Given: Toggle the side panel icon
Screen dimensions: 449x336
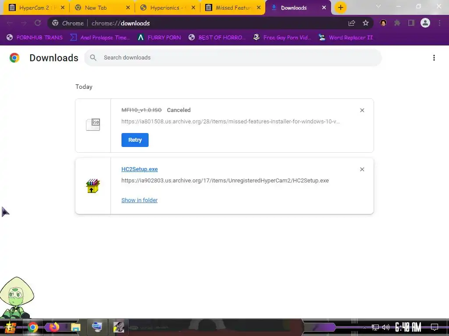Looking at the screenshot, I should 411,23.
